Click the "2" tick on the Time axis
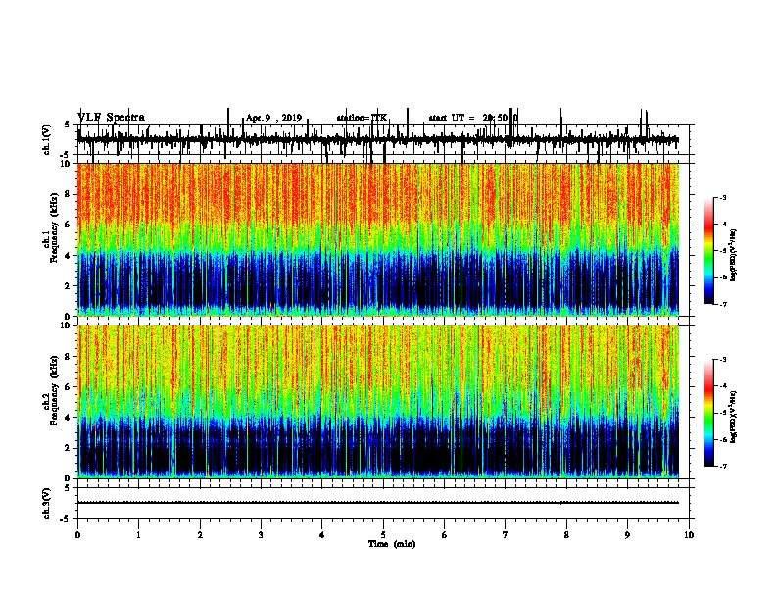 [200, 535]
